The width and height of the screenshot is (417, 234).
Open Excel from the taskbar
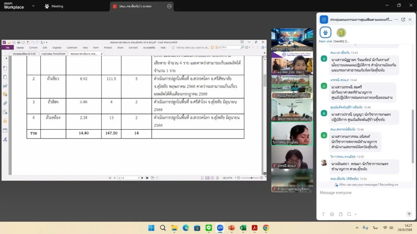[243, 228]
